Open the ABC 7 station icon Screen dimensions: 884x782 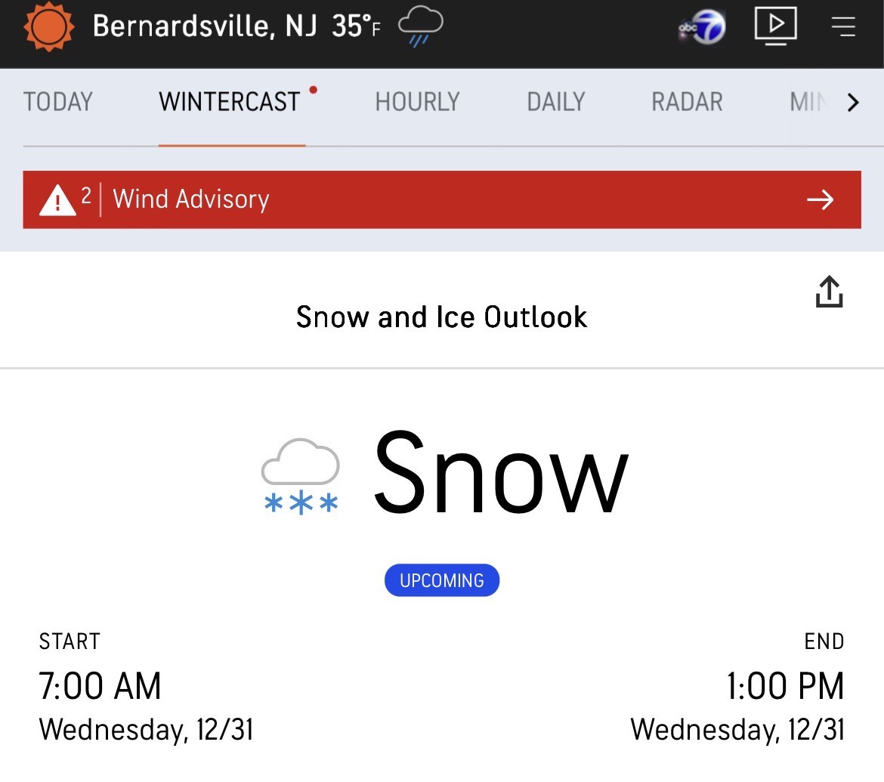point(702,28)
